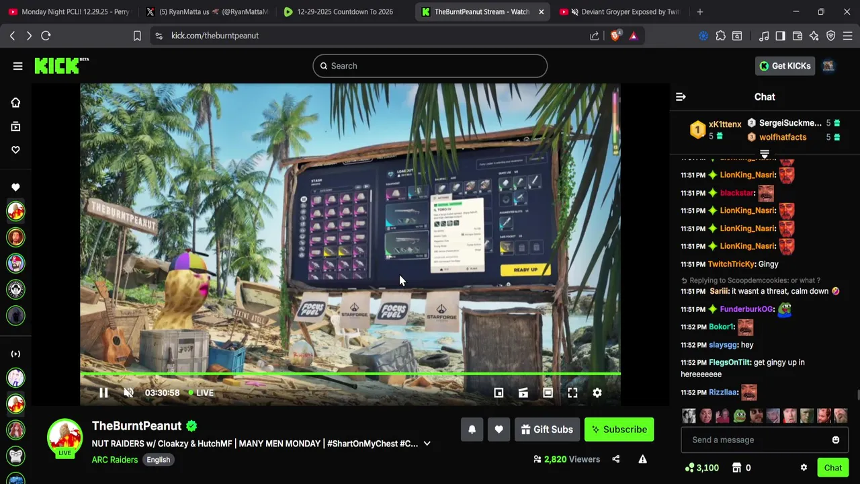Open video player settings gear

pos(597,393)
